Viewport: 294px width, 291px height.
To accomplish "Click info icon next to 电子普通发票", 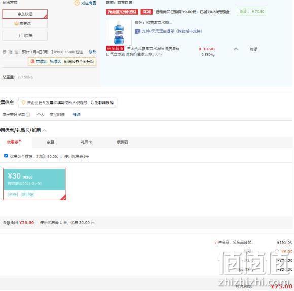I will (28, 114).
